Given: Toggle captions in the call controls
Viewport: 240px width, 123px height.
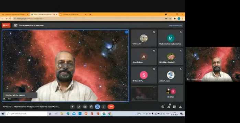Looking at the screenshot, I should tap(85, 107).
